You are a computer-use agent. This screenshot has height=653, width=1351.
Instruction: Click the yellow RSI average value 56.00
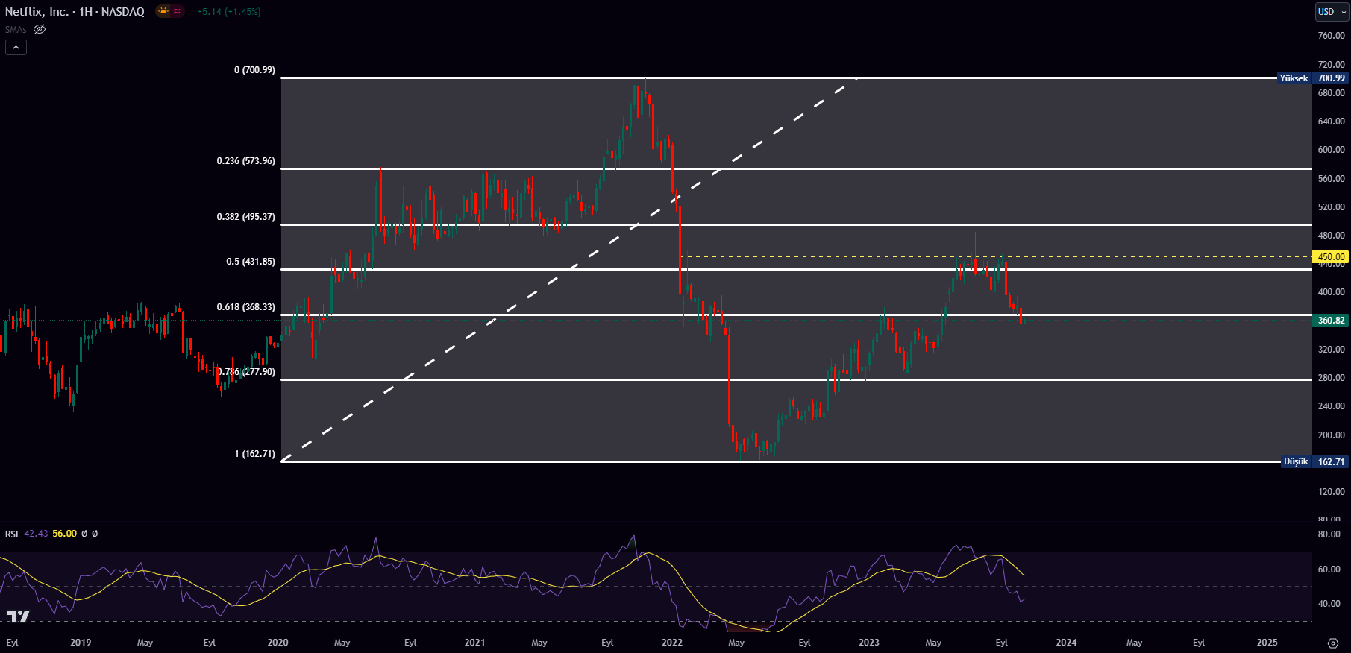point(64,534)
